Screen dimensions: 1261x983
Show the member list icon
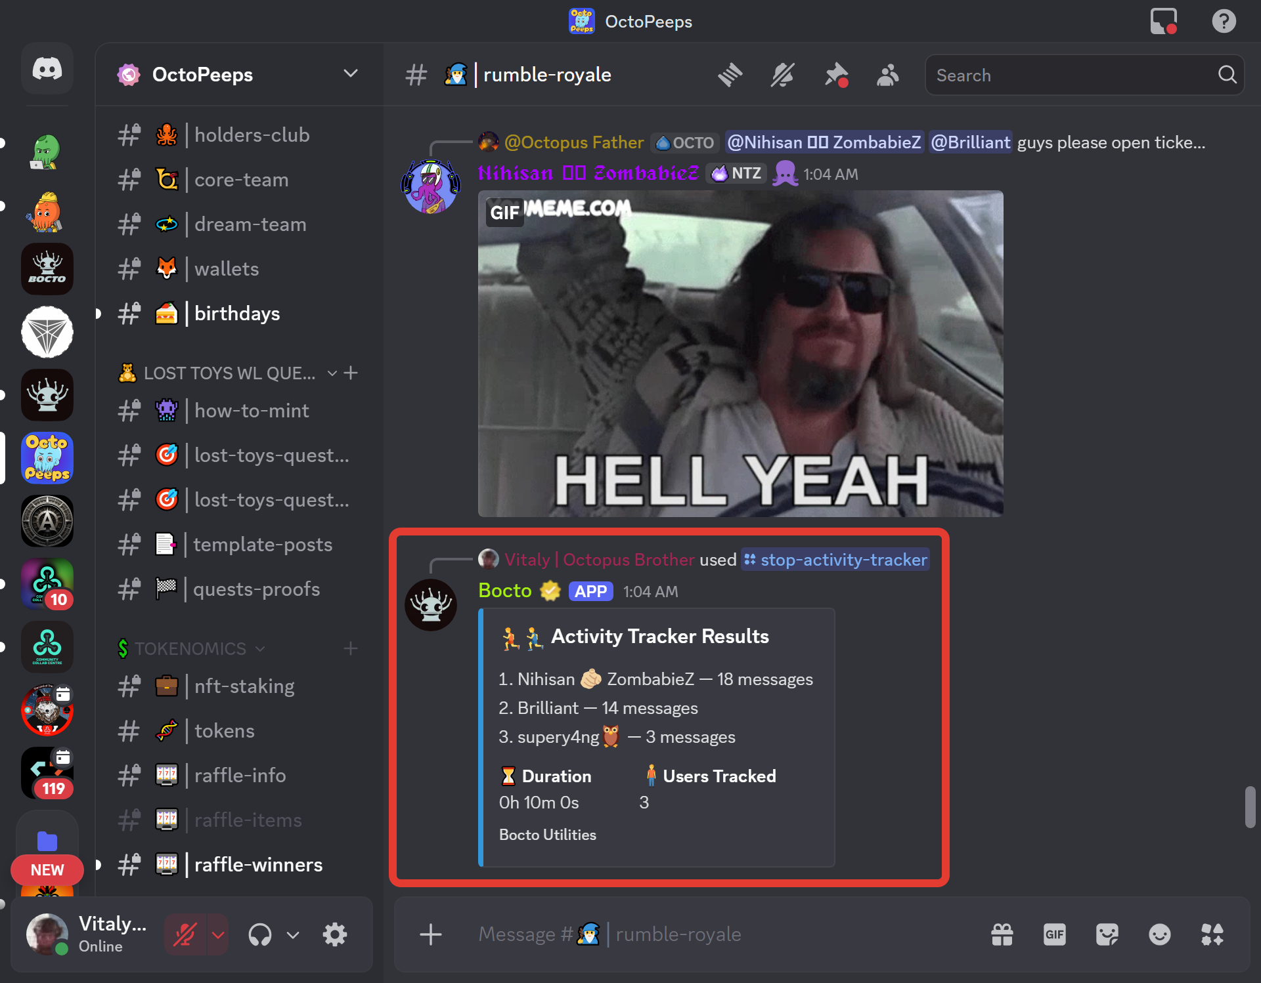point(887,75)
